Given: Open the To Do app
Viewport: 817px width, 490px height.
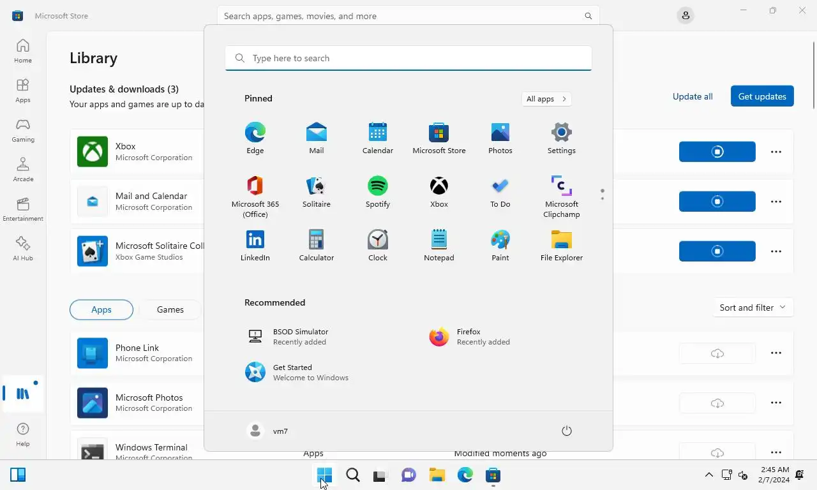Looking at the screenshot, I should [500, 192].
